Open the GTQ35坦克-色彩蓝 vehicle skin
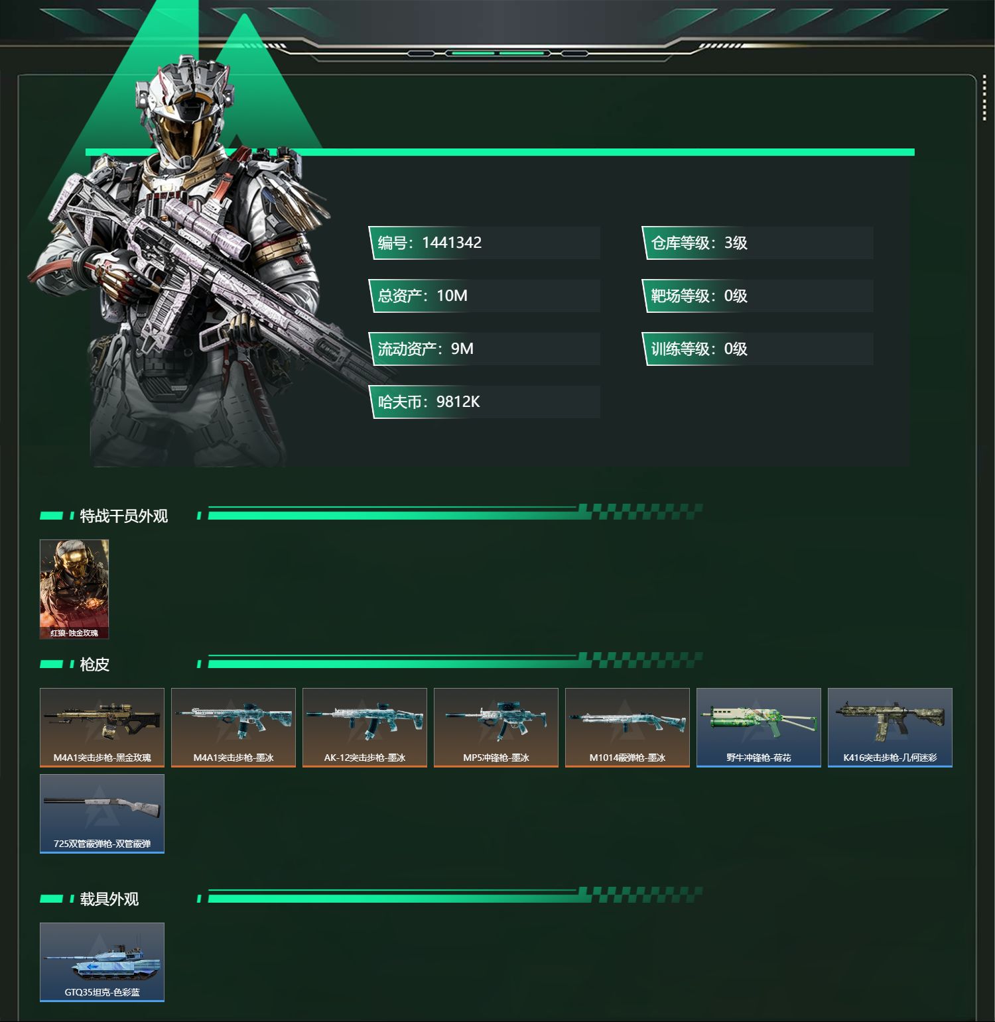 pos(102,962)
